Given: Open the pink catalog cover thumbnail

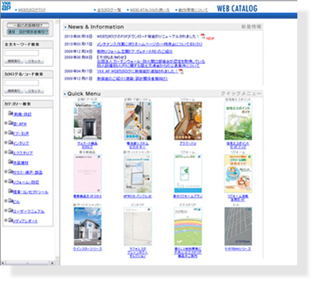Looking at the screenshot, I should 88,173.
